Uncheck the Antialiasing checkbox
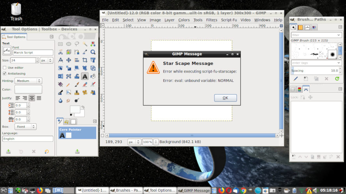 pos(4,74)
